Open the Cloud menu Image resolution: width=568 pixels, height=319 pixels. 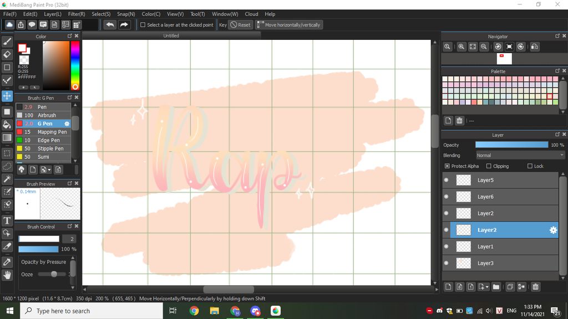coord(251,14)
